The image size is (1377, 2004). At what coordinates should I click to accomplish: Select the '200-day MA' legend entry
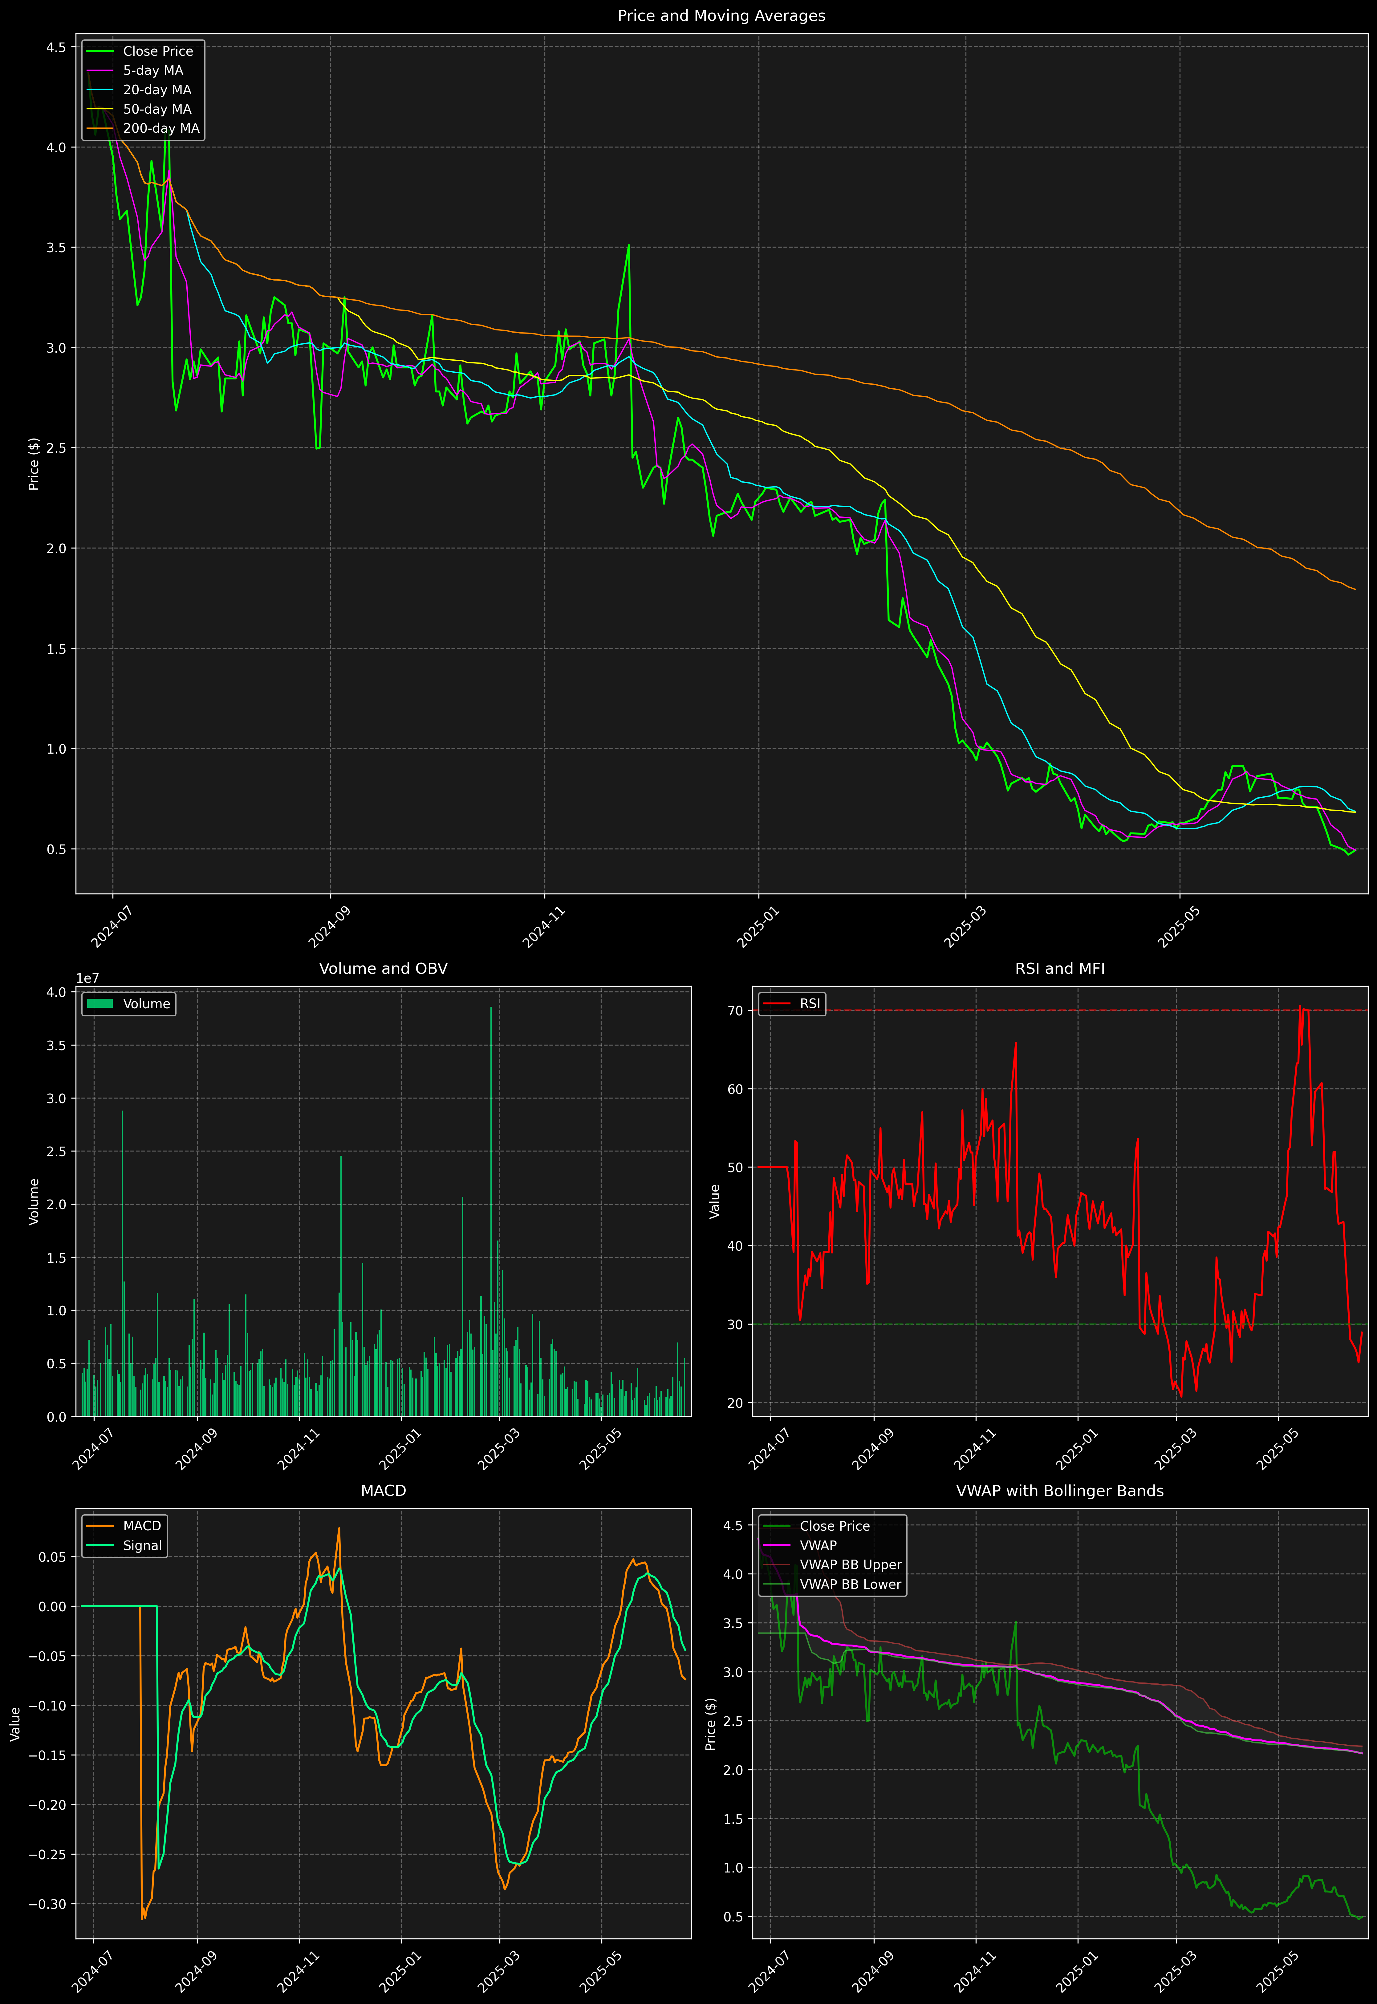161,128
